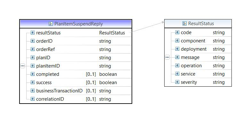251x123 pixels.
Task: Select the [0..1] cardinality of businessTransactionID
Action: (x=91, y=91)
